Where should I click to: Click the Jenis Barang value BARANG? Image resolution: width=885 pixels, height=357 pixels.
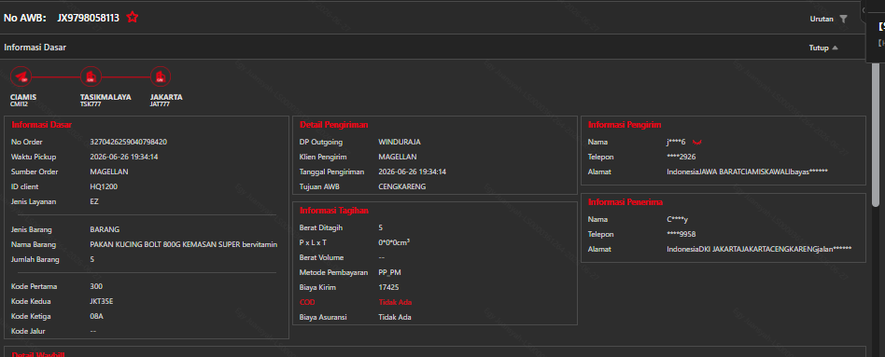point(105,229)
